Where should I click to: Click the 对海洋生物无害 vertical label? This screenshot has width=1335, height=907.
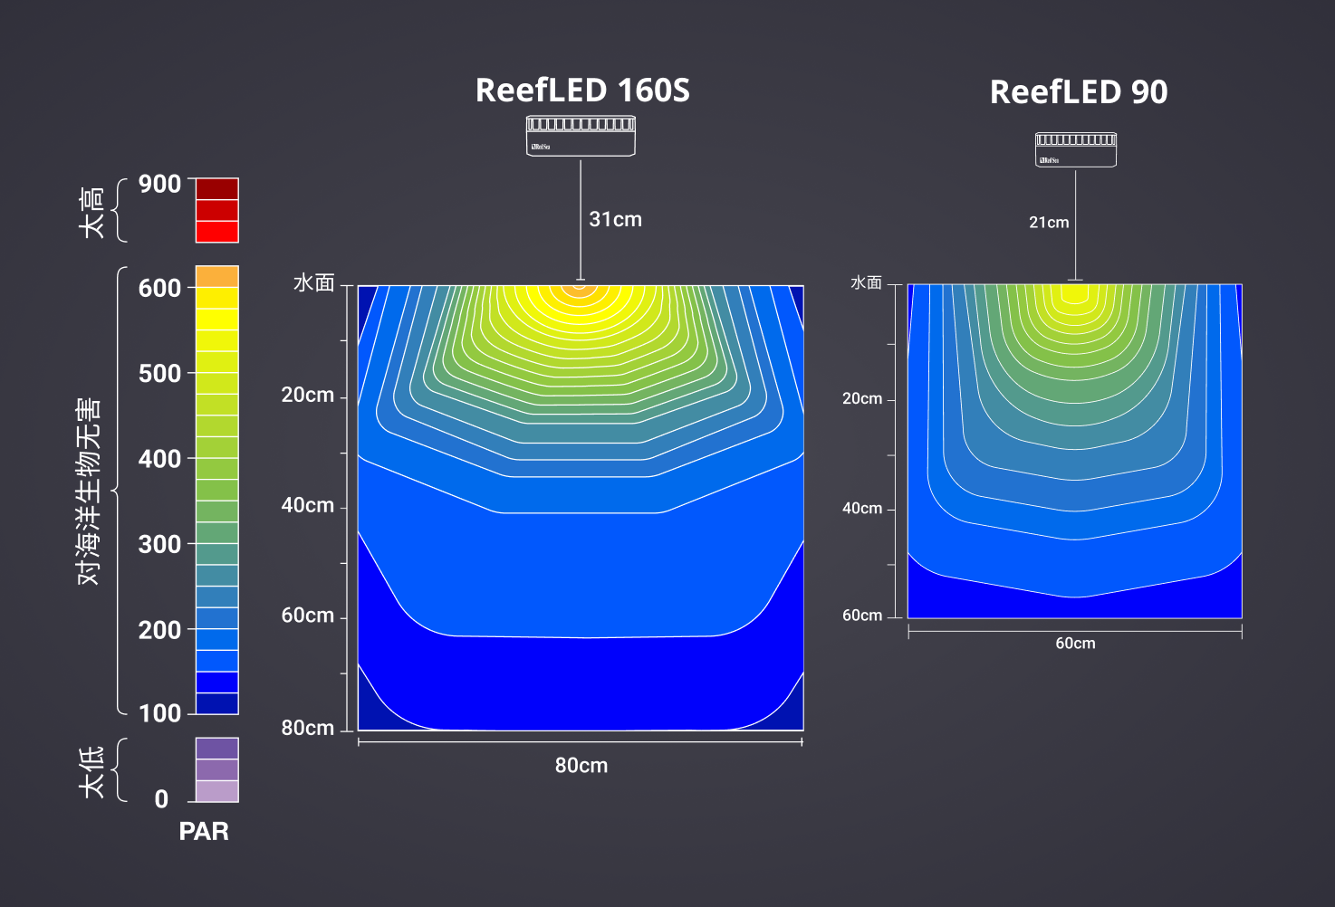[x=89, y=491]
